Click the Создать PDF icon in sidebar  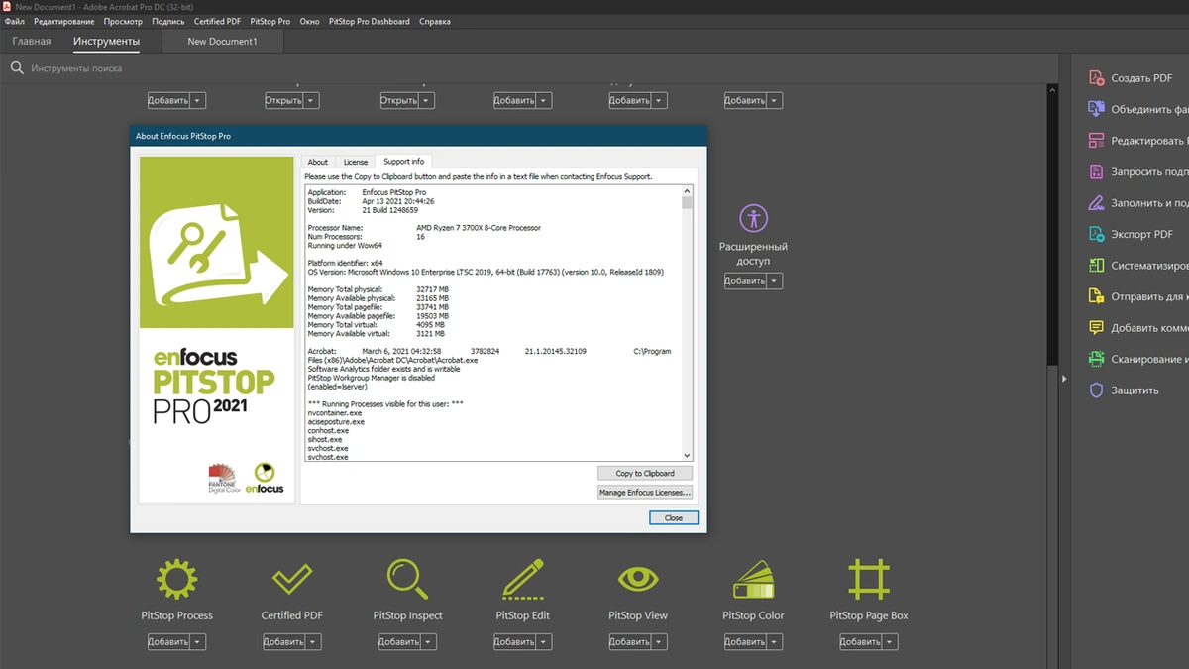[1096, 78]
